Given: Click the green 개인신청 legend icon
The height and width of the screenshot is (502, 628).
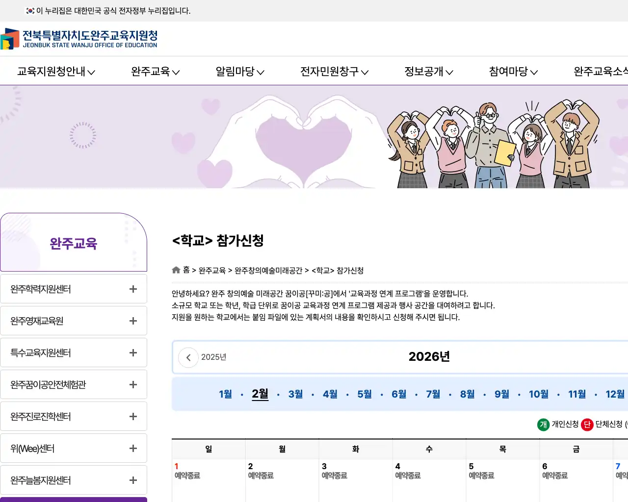Looking at the screenshot, I should 543,425.
